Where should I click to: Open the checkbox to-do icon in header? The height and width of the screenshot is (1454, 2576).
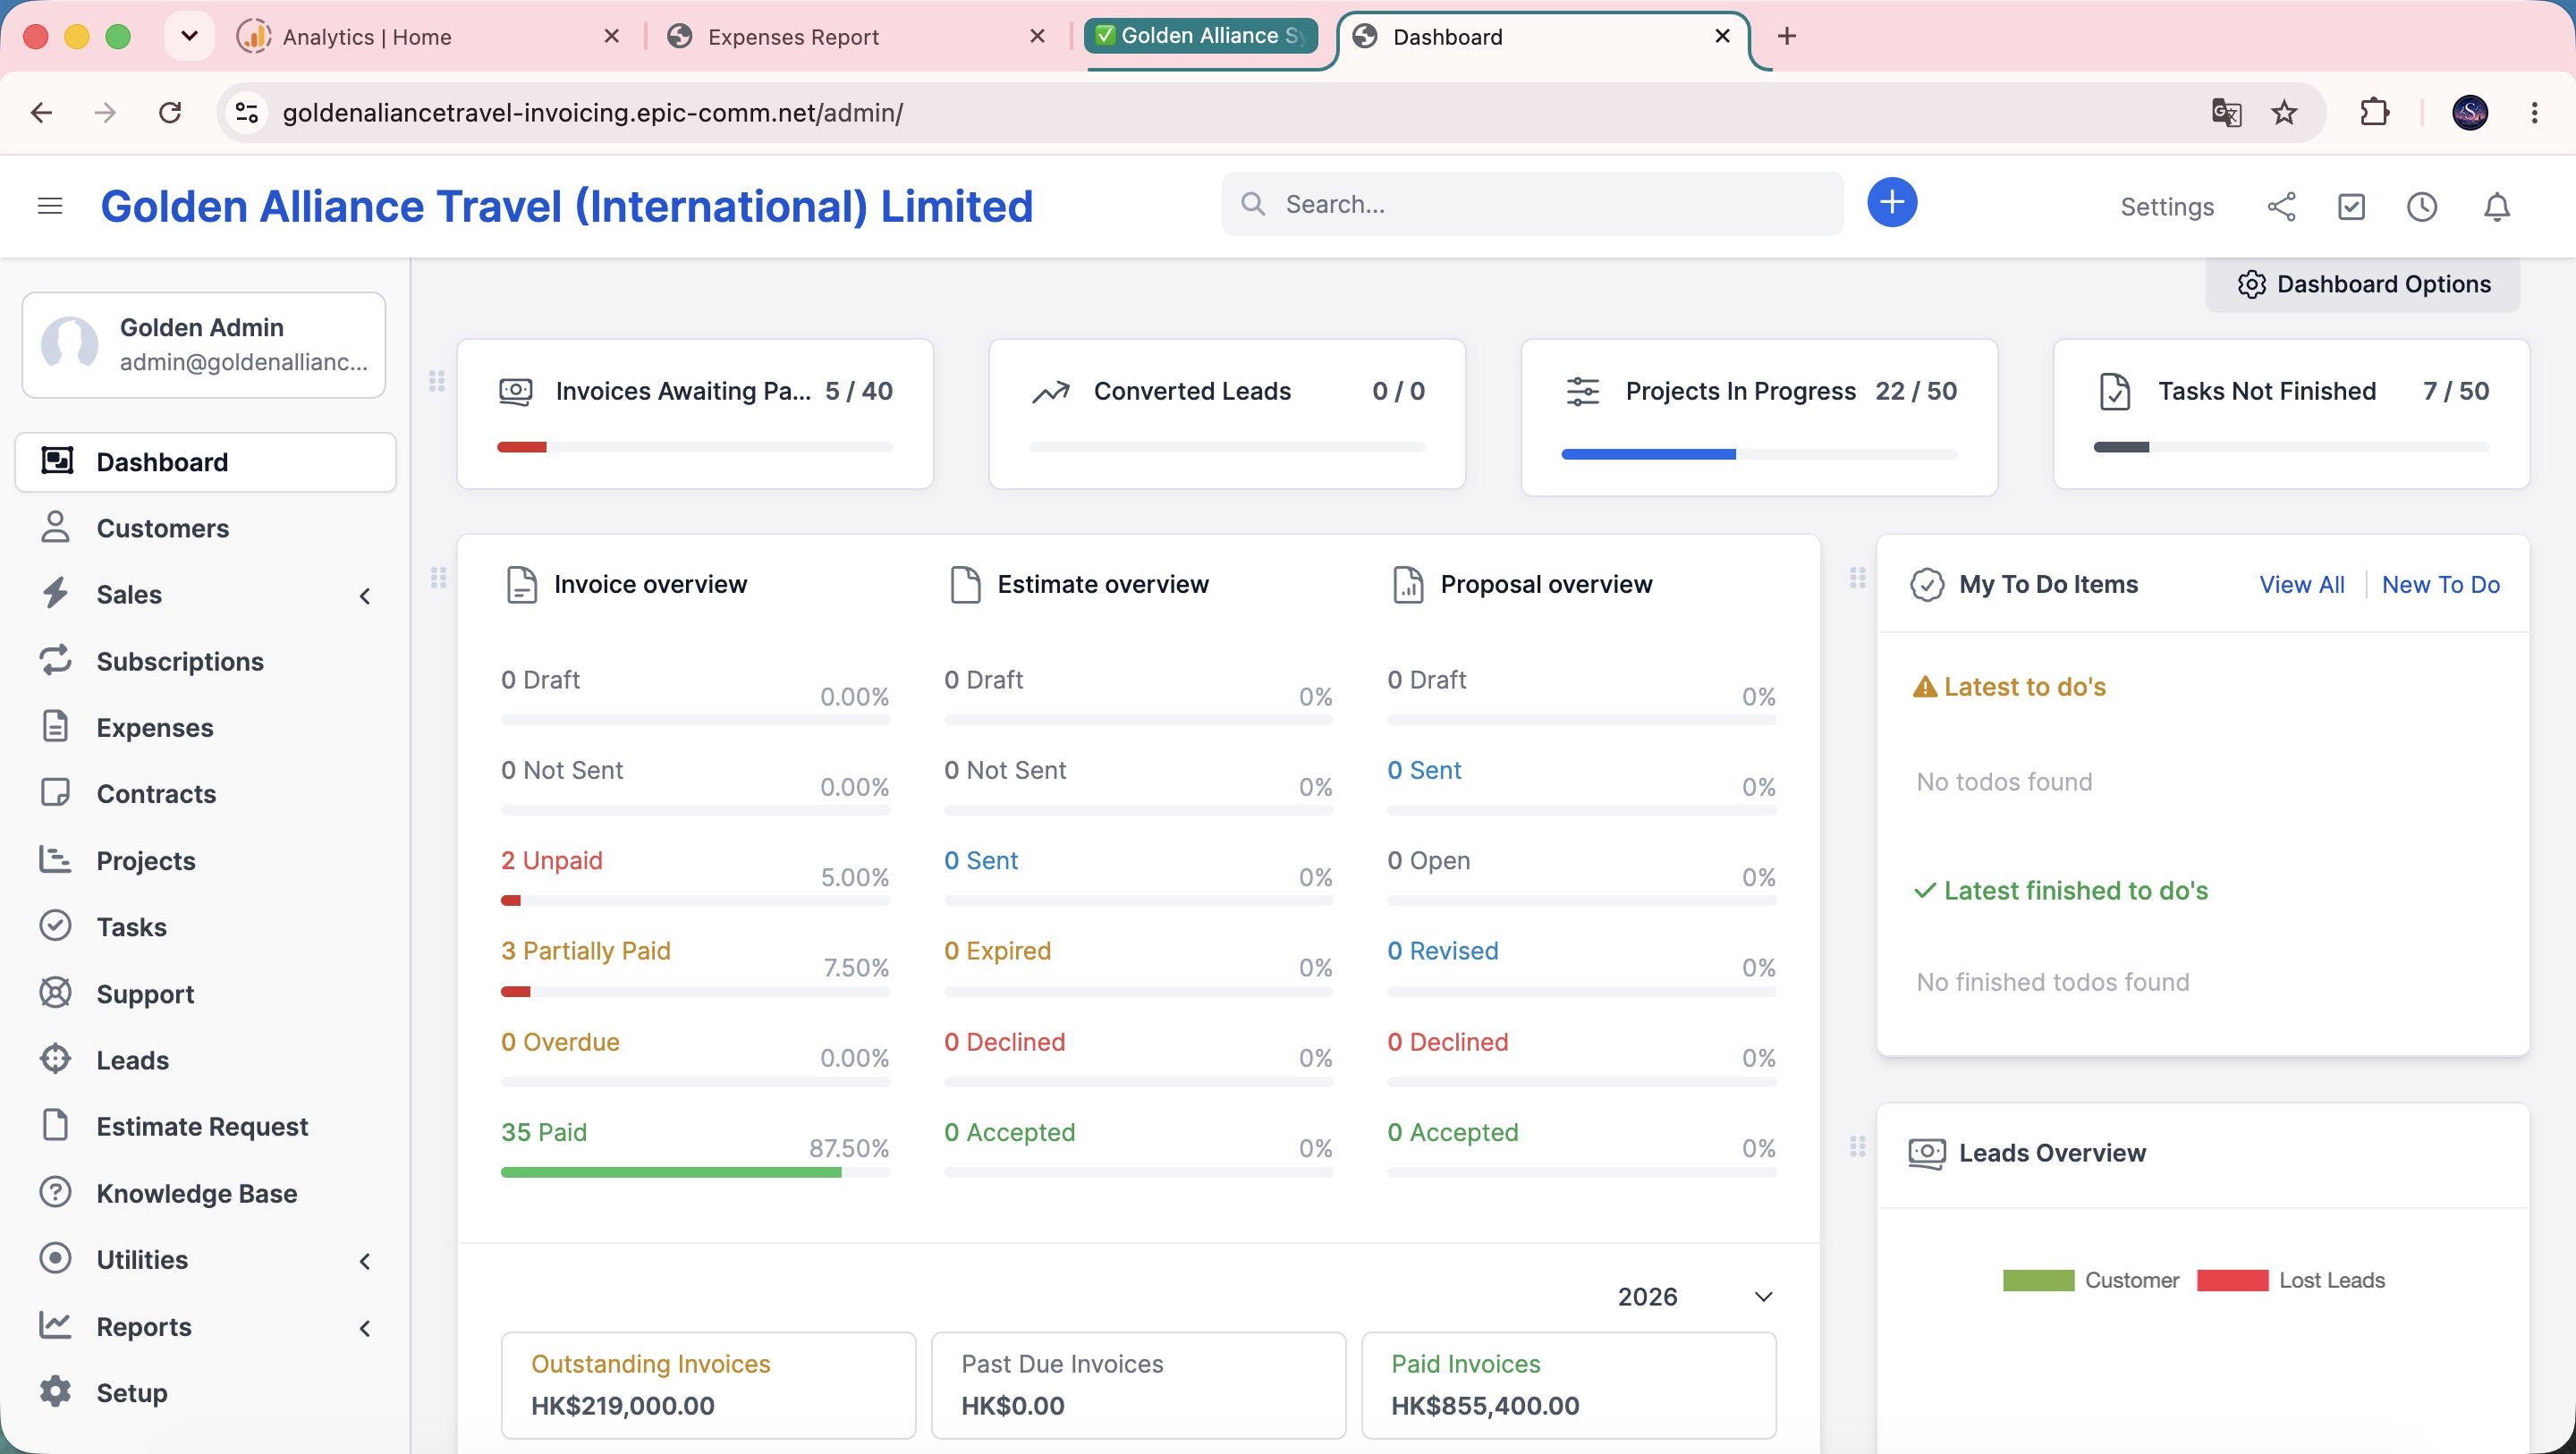[2351, 207]
